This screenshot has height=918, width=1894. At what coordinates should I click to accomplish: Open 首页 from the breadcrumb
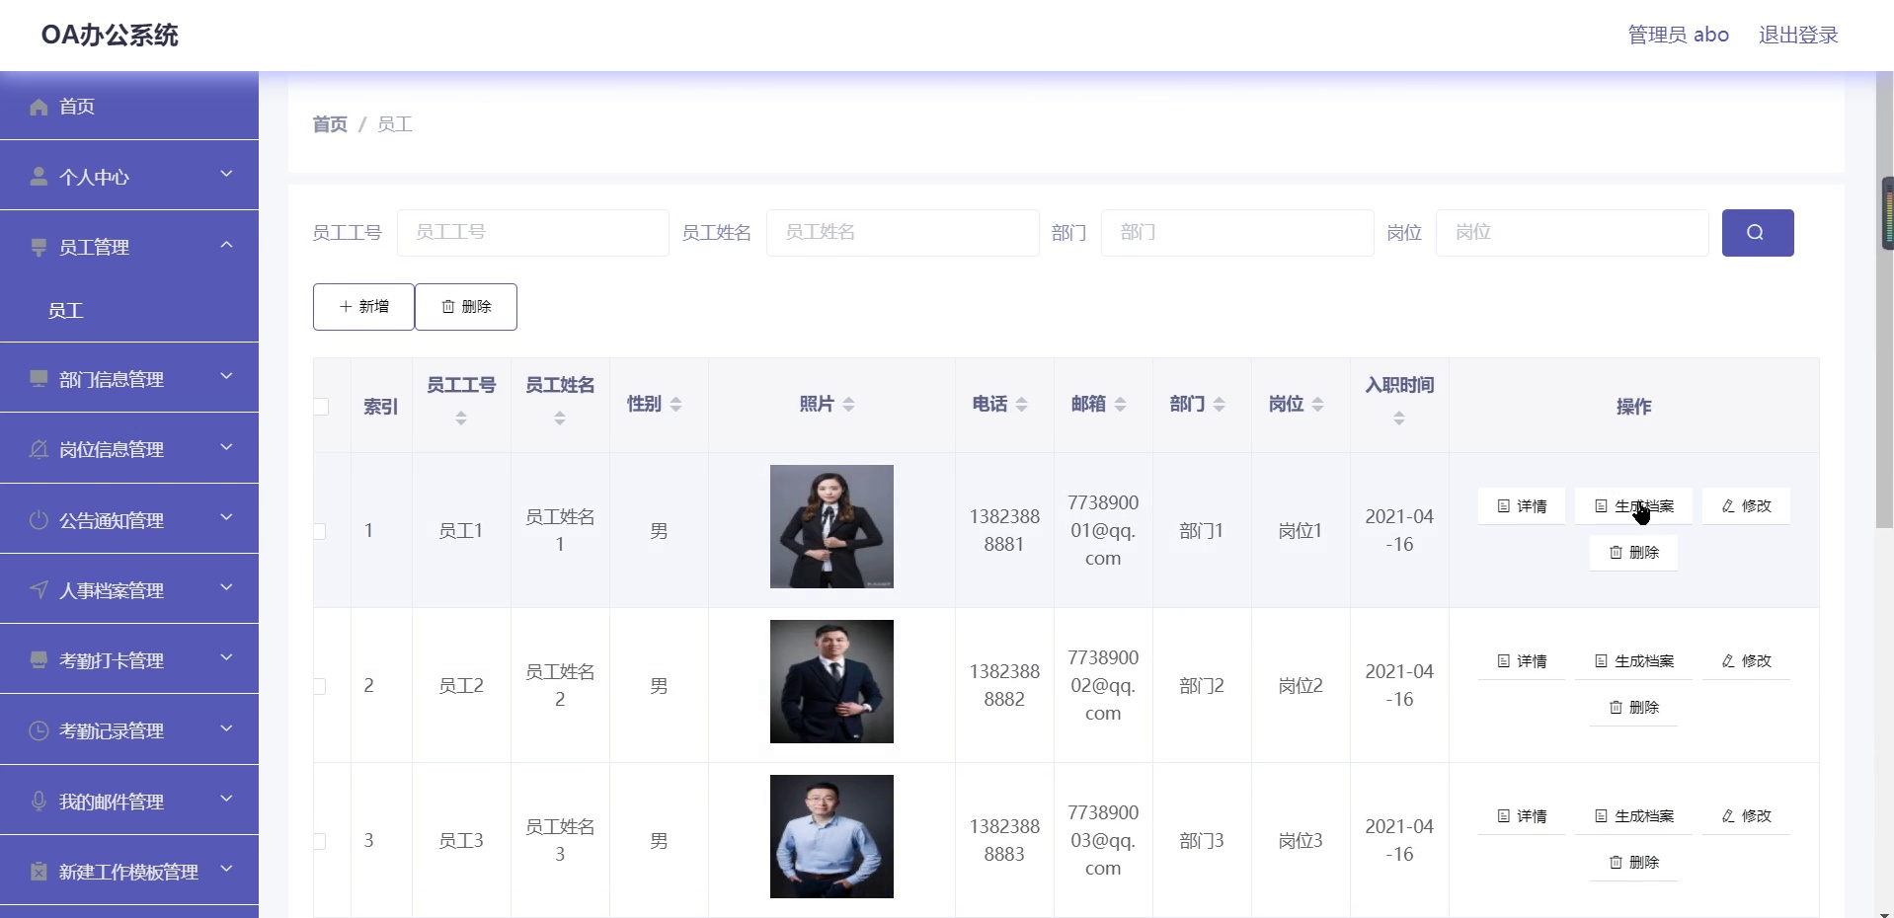point(330,124)
